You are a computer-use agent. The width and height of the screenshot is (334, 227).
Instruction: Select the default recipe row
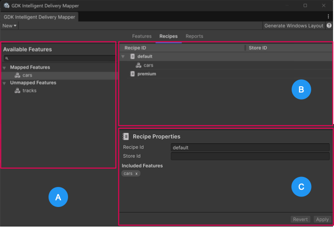[x=226, y=56]
